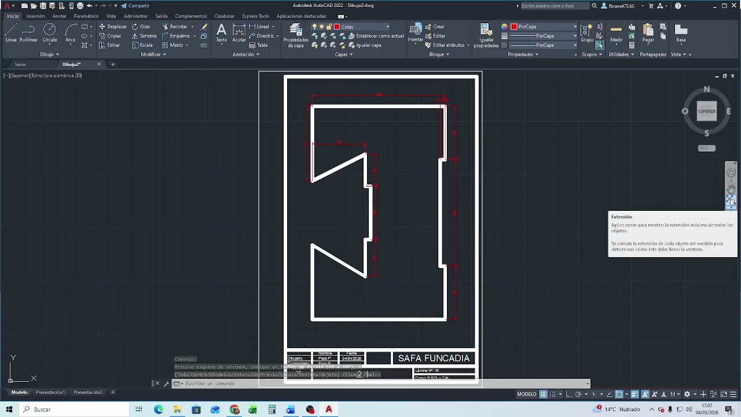Image resolution: width=741 pixels, height=417 pixels.
Task: Select the Texto annotation tool
Action: point(221,34)
